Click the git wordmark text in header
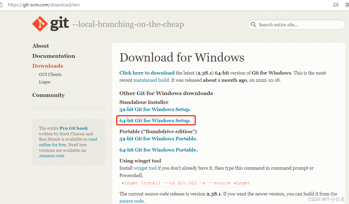349x204 pixels. [x=60, y=24]
